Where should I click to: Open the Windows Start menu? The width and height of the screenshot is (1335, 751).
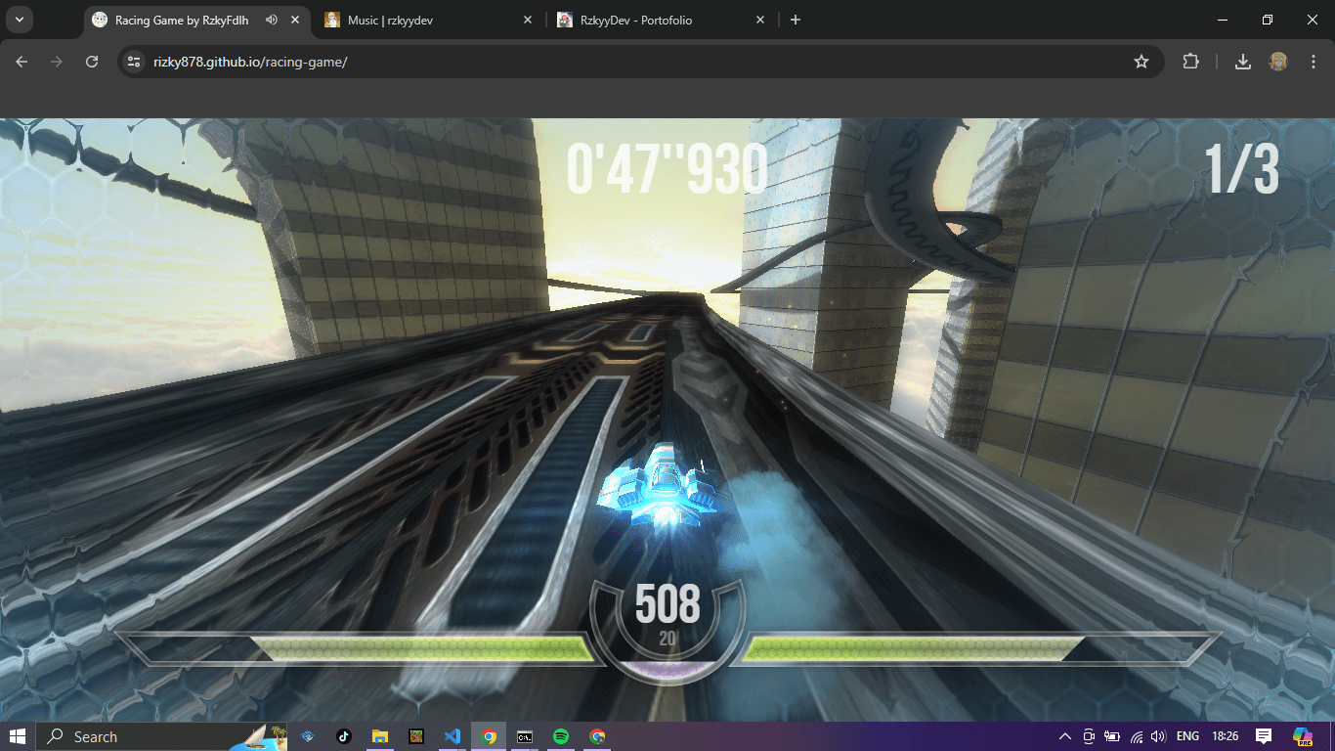(x=18, y=736)
